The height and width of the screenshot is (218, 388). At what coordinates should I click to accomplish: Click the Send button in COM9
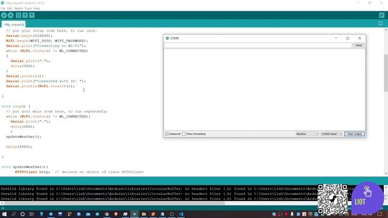pos(358,45)
